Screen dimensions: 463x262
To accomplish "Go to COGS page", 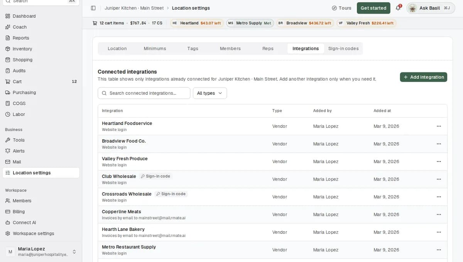I will 41,103.
